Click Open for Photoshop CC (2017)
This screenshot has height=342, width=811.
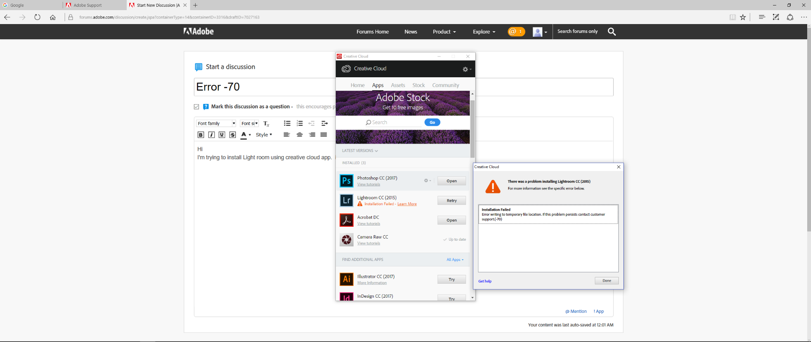452,181
